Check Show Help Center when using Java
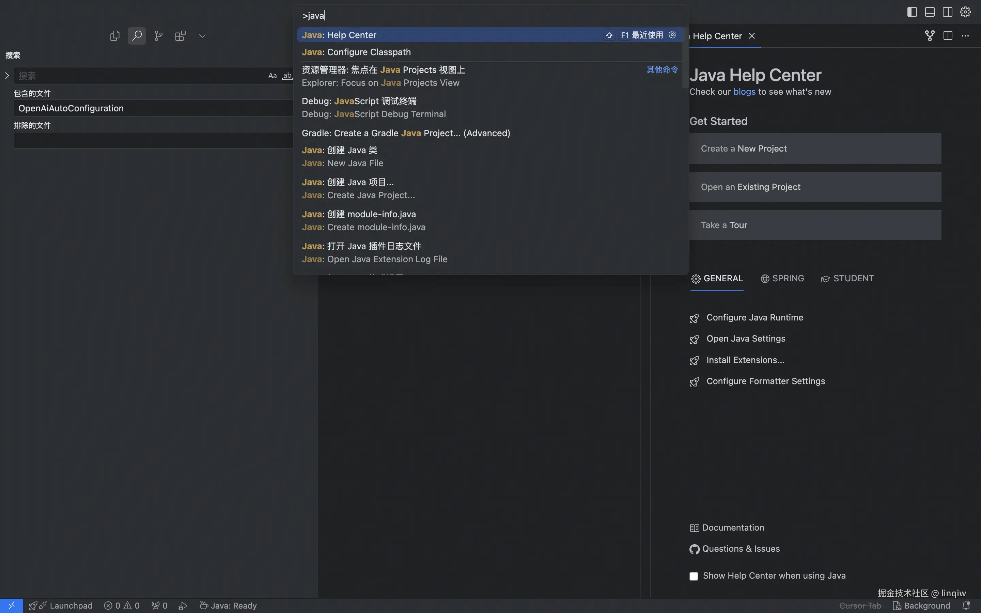The image size is (981, 613). coord(694,576)
